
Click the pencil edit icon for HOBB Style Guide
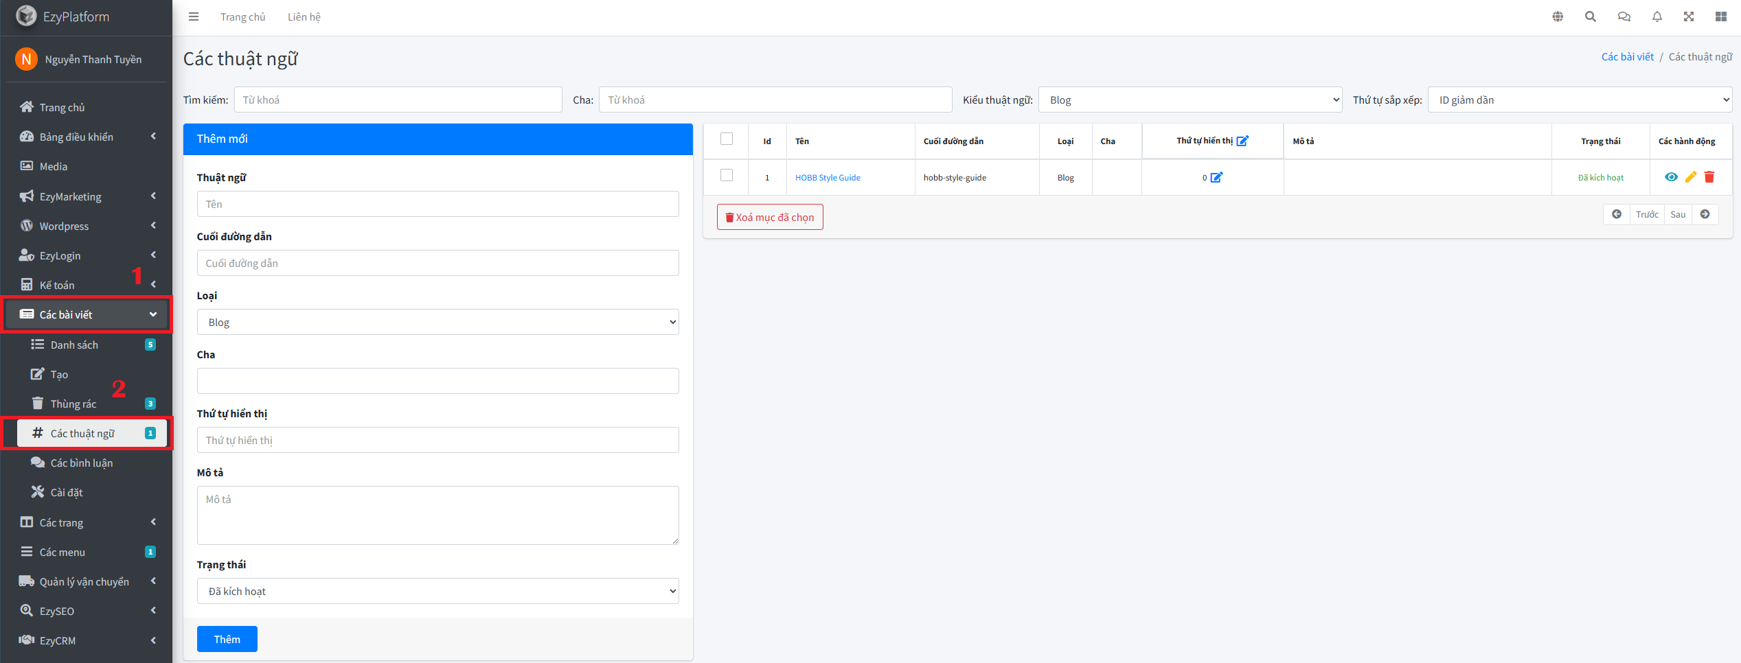pos(1690,177)
